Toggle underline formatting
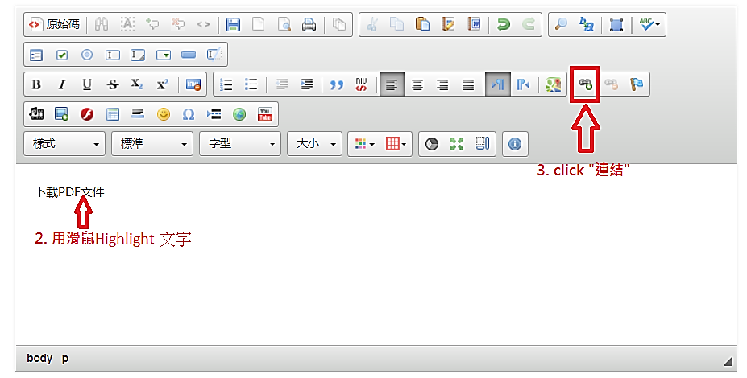Image resolution: width=747 pixels, height=378 pixels. (x=87, y=84)
